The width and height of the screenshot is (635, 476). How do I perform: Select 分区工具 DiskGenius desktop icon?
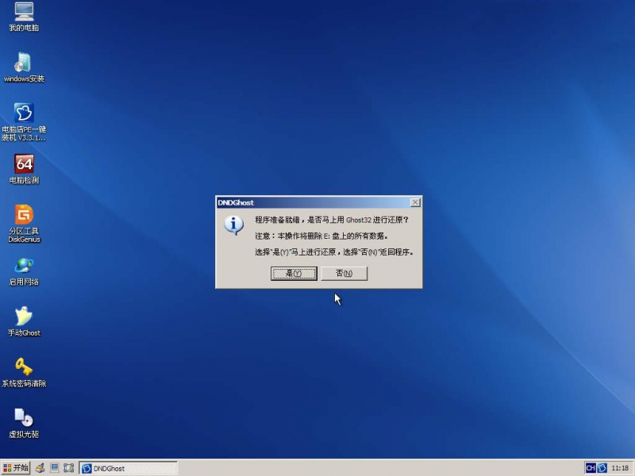pos(24,224)
